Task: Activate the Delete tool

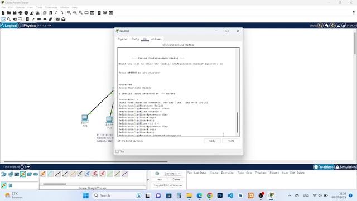Action: click(15, 19)
